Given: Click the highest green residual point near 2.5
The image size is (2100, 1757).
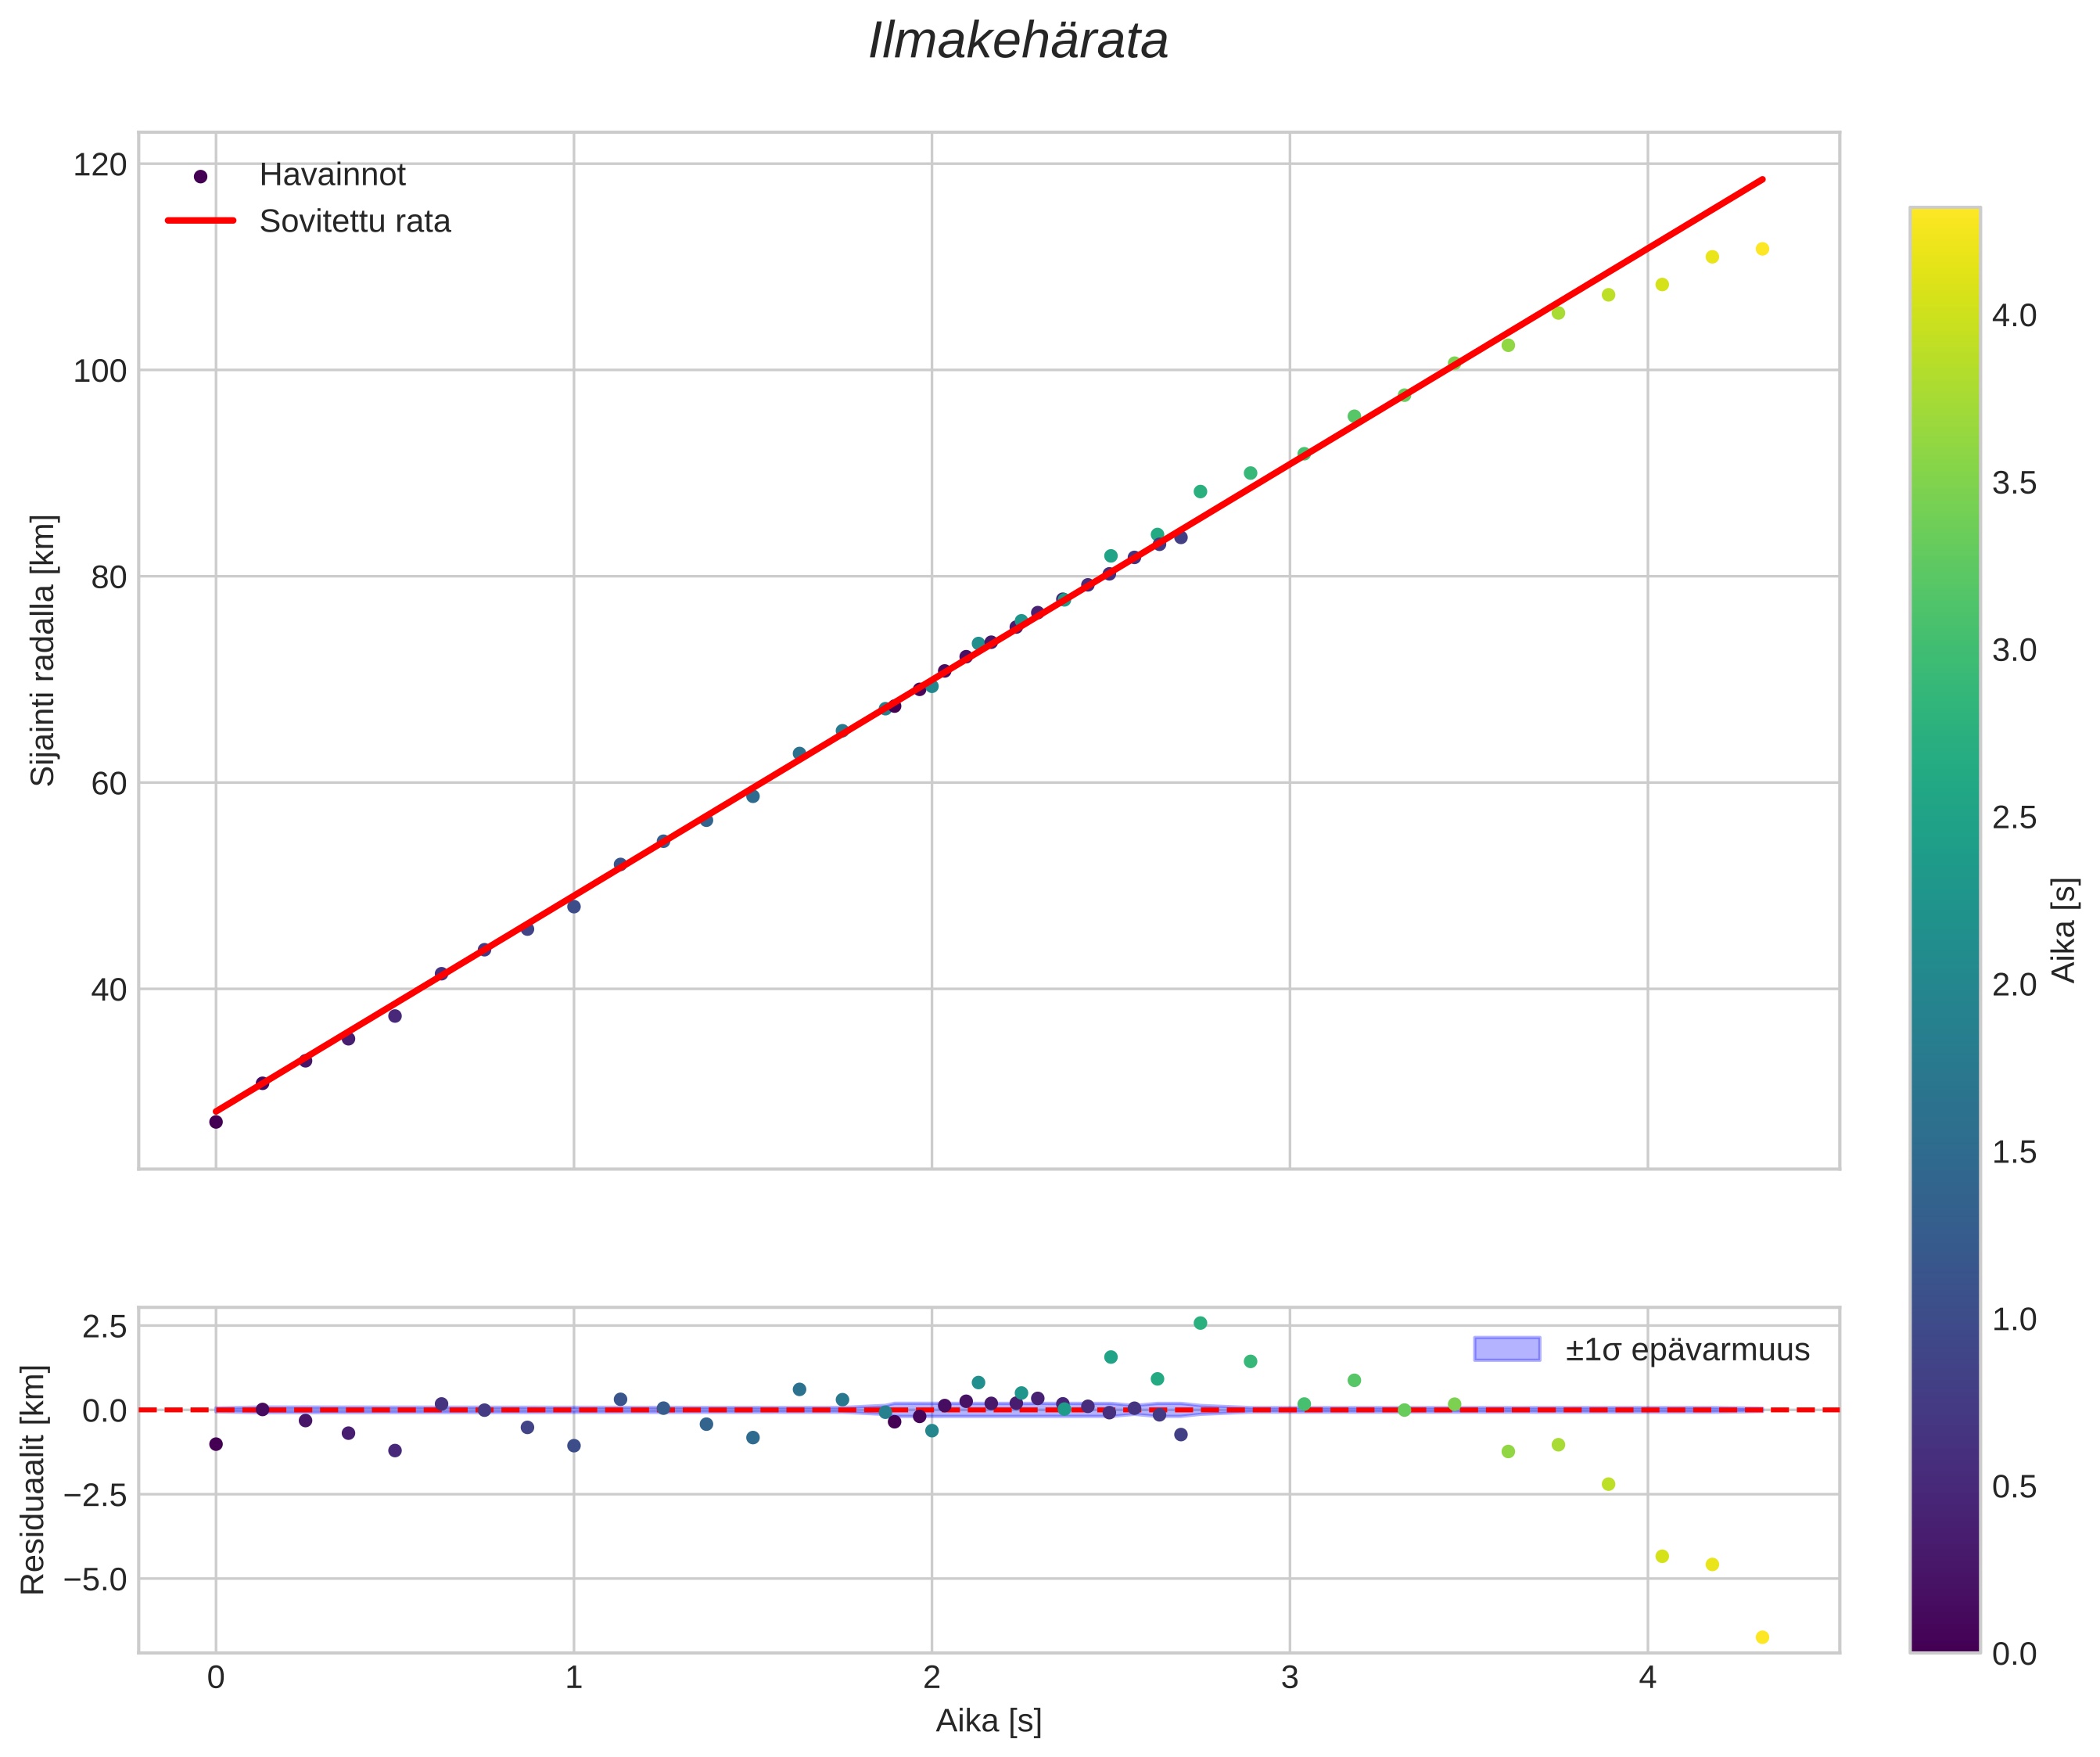Looking at the screenshot, I should coord(1200,1323).
